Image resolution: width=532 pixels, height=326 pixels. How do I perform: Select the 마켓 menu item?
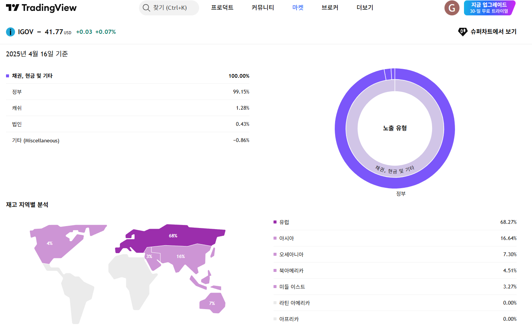point(298,8)
